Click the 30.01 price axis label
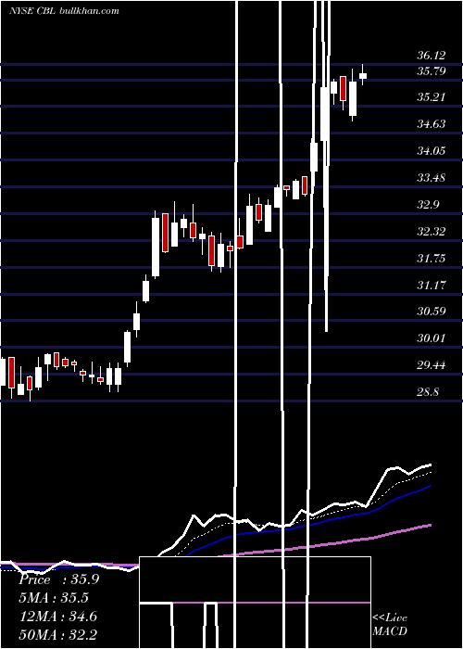This screenshot has width=463, height=649. pyautogui.click(x=431, y=338)
